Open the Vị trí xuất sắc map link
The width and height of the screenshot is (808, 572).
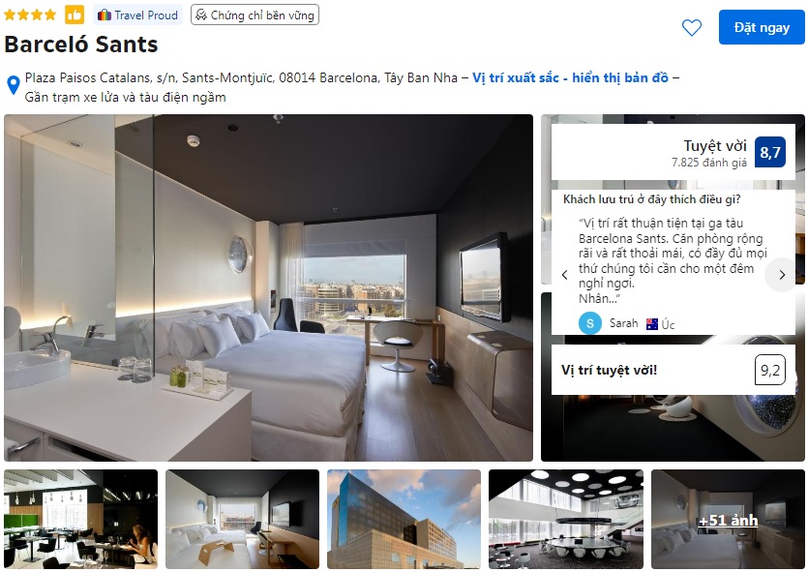pyautogui.click(x=570, y=77)
